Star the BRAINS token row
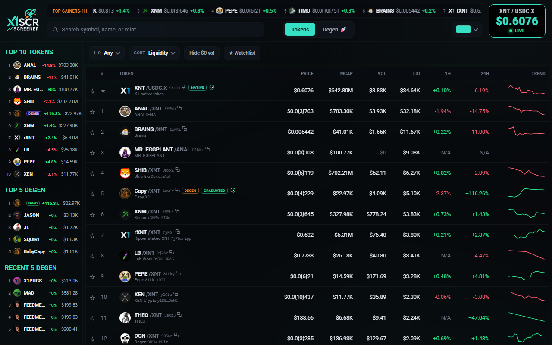This screenshot has height=345, width=552. pos(92,132)
